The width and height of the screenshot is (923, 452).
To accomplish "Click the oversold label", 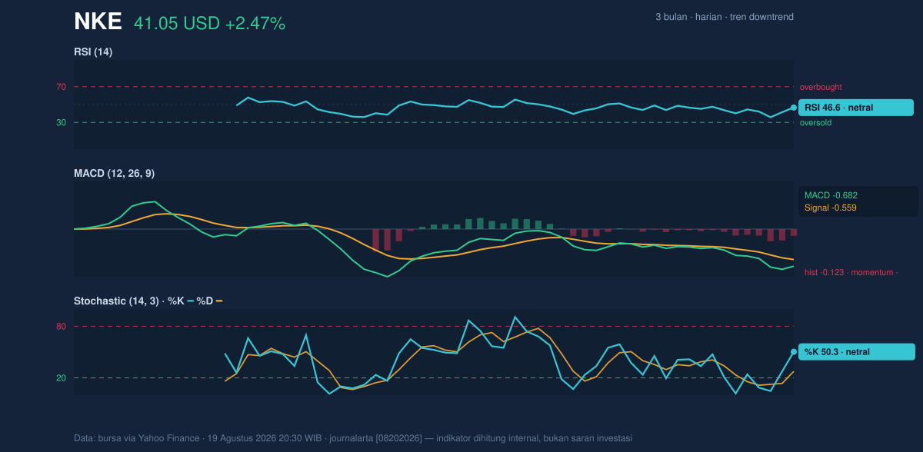I will (x=815, y=122).
